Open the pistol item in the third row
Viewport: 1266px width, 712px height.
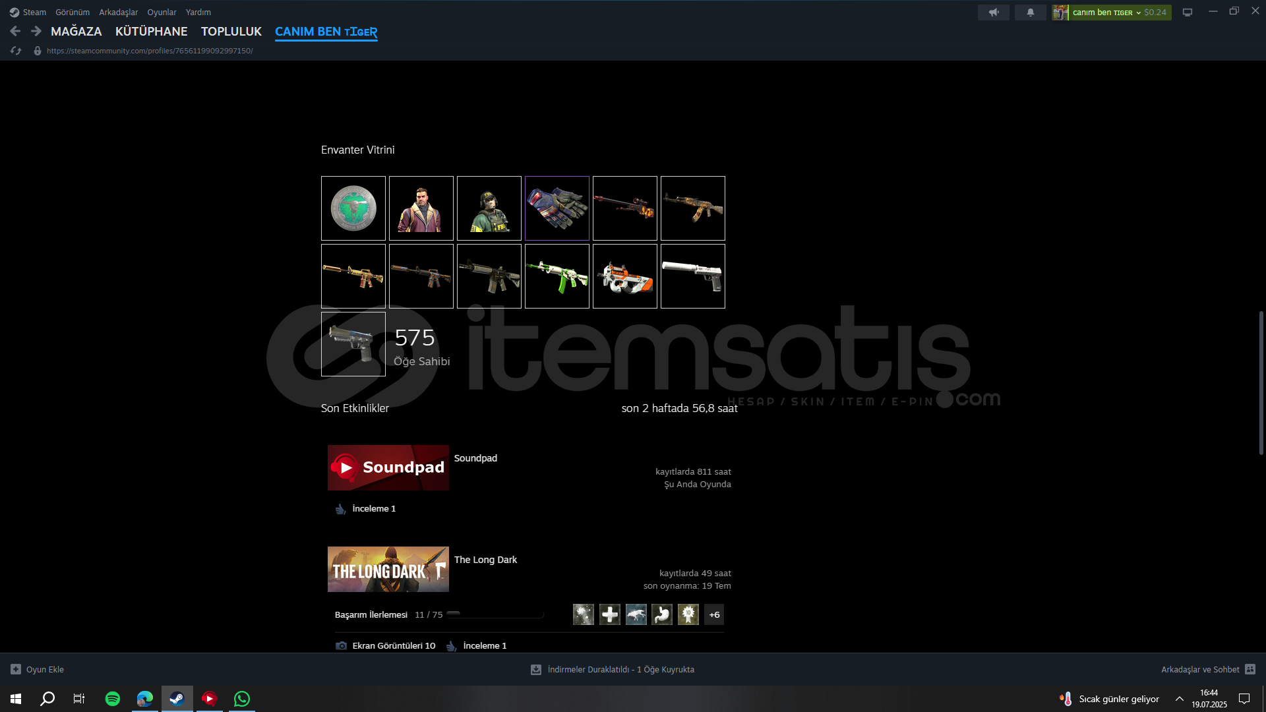(353, 344)
